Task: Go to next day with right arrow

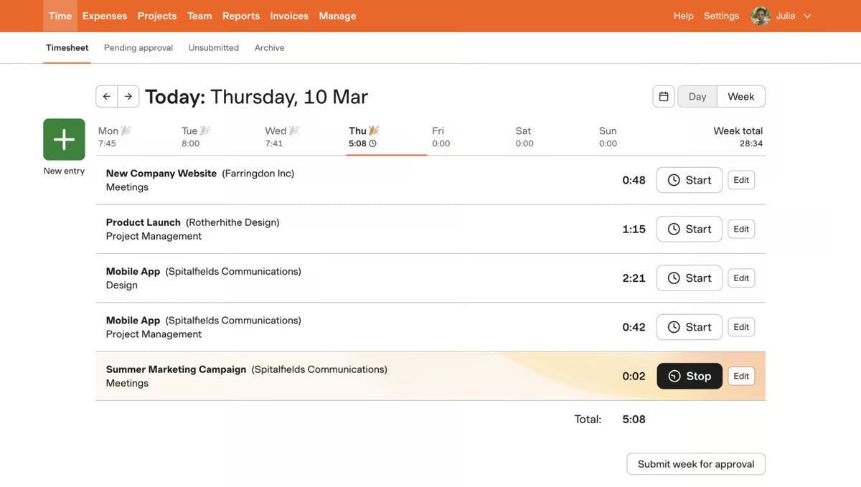Action: (128, 96)
